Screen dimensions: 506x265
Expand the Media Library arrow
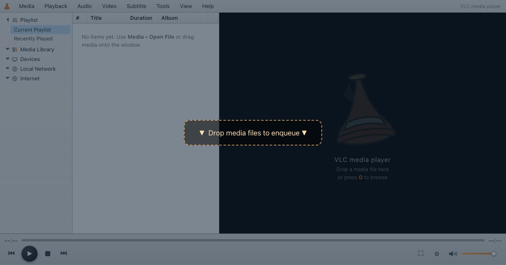coord(8,49)
